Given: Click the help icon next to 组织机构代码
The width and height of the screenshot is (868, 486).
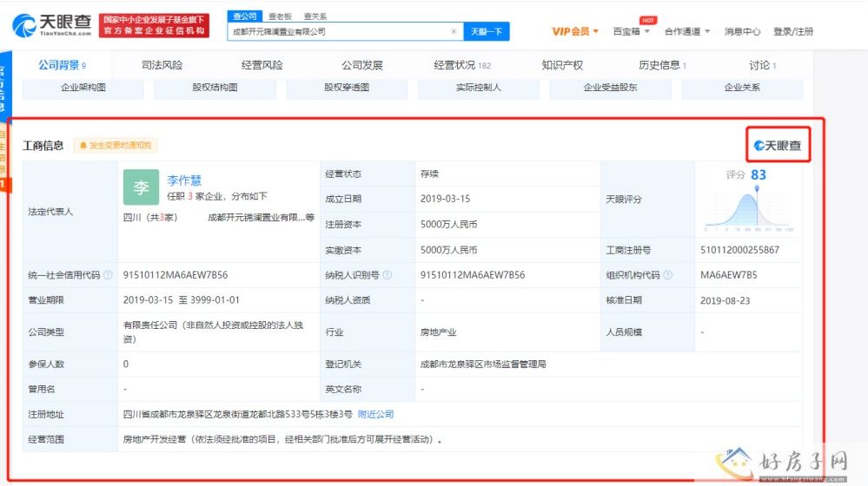Looking at the screenshot, I should (667, 275).
